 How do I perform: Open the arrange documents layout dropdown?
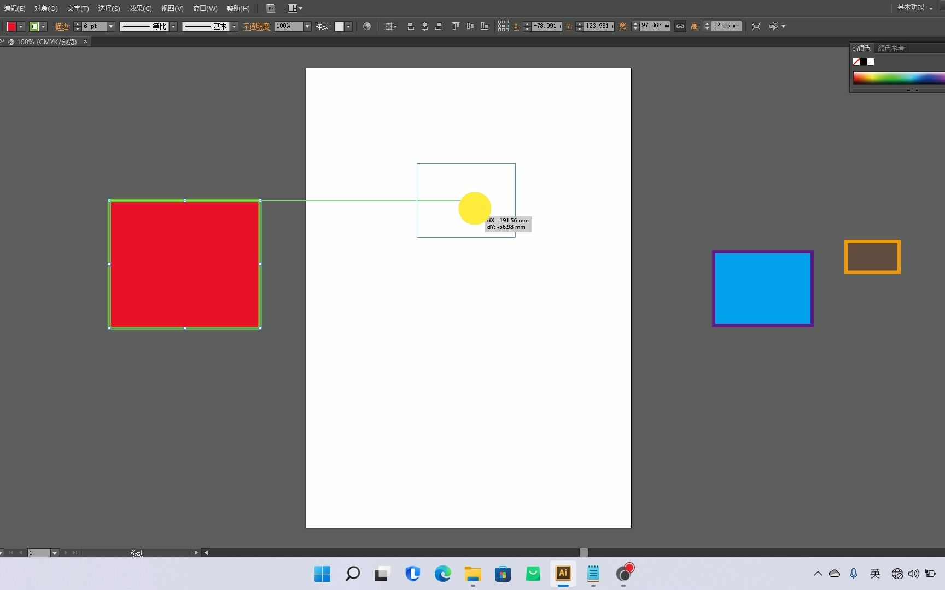(x=295, y=9)
